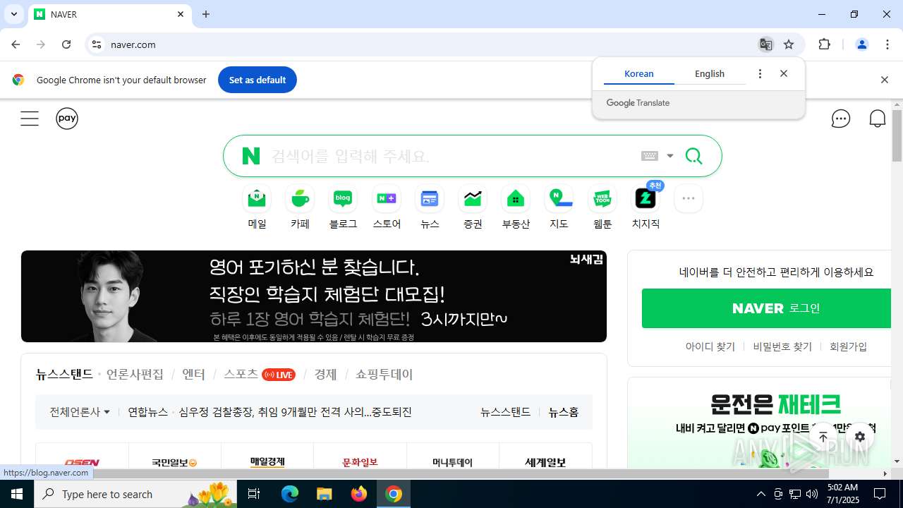Select the 쇼핑투데이 tab
Viewport: 903px width, 508px height.
[x=384, y=375]
